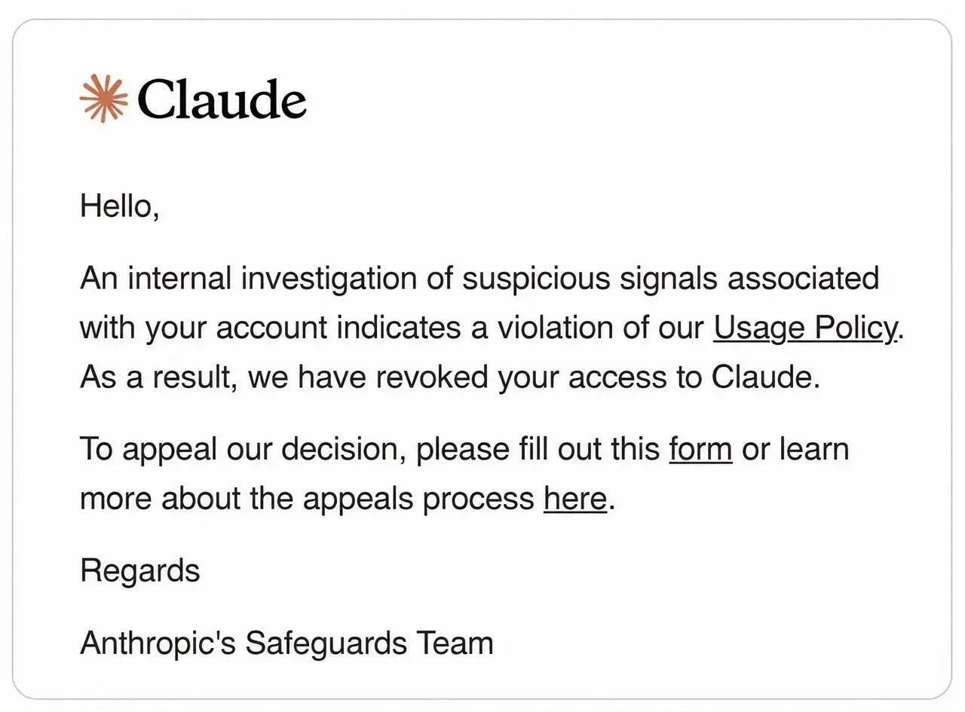965x712 pixels.
Task: Click the 'Hello,' greeting line
Action: click(x=120, y=206)
